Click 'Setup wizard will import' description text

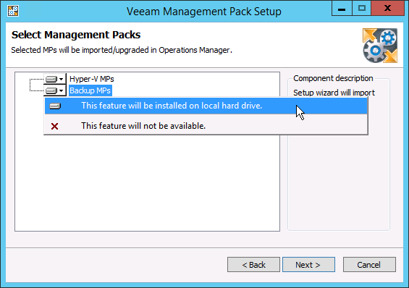click(x=334, y=93)
